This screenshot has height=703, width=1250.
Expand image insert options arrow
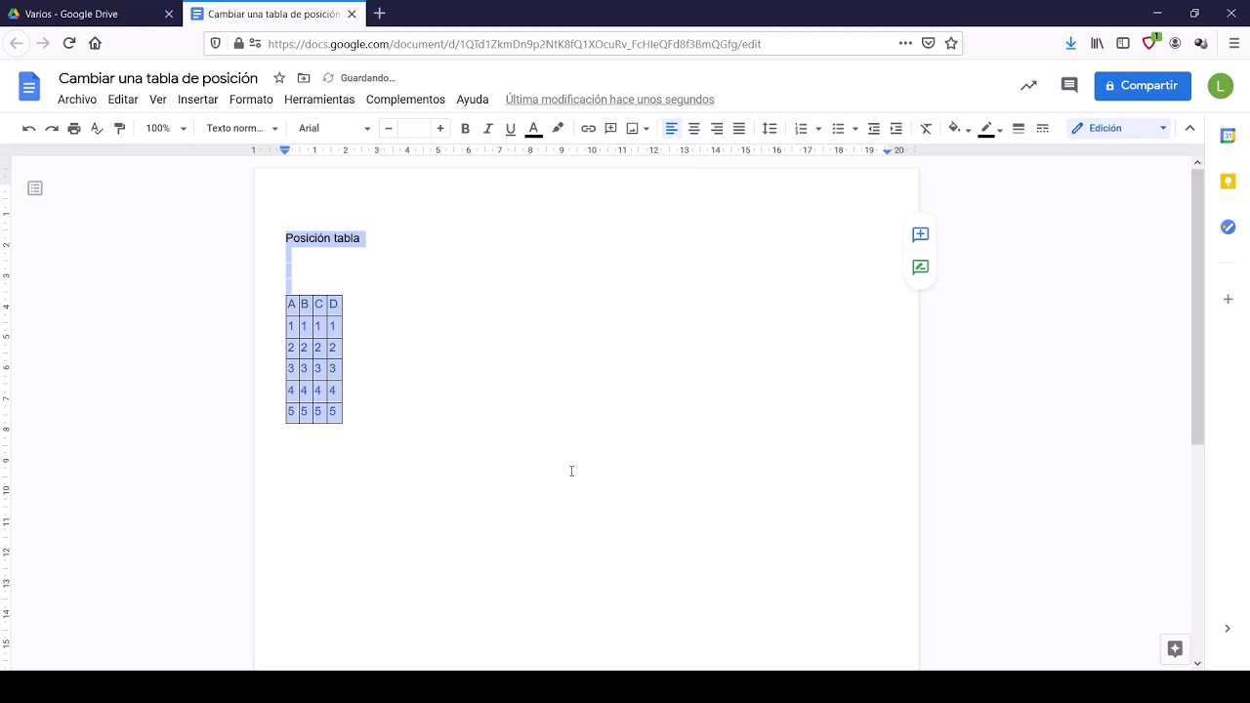pyautogui.click(x=646, y=129)
